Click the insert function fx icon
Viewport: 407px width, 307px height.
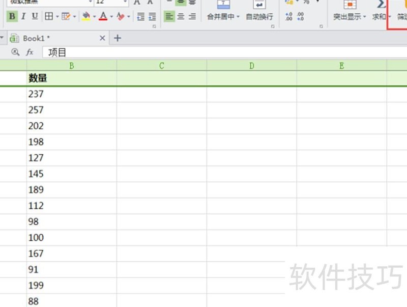coord(30,52)
